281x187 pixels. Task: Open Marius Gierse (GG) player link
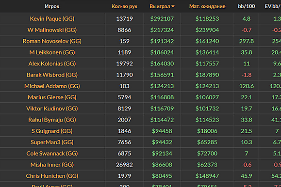(52, 97)
